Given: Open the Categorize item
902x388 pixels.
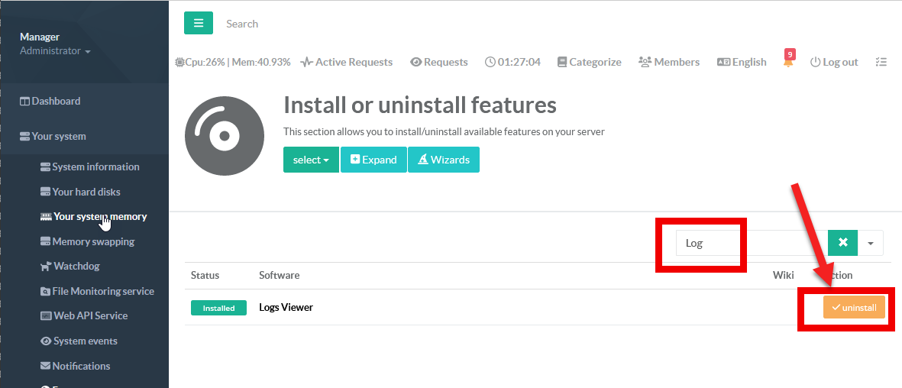Looking at the screenshot, I should (589, 62).
